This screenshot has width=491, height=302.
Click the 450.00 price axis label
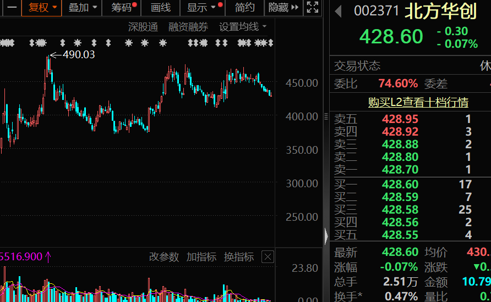302,83
